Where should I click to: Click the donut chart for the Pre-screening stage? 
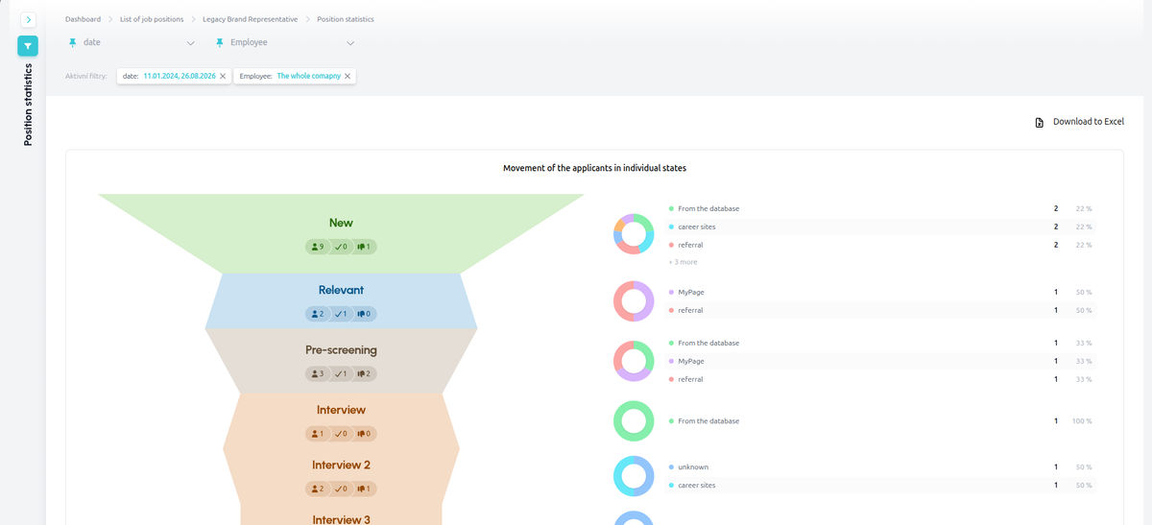click(x=634, y=361)
